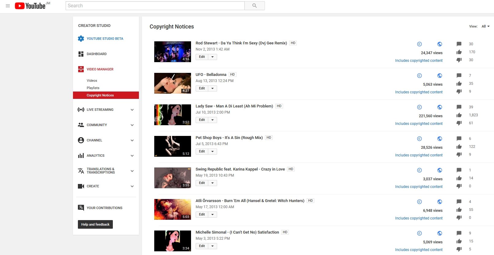Go to YouTube home via logo

click(30, 6)
